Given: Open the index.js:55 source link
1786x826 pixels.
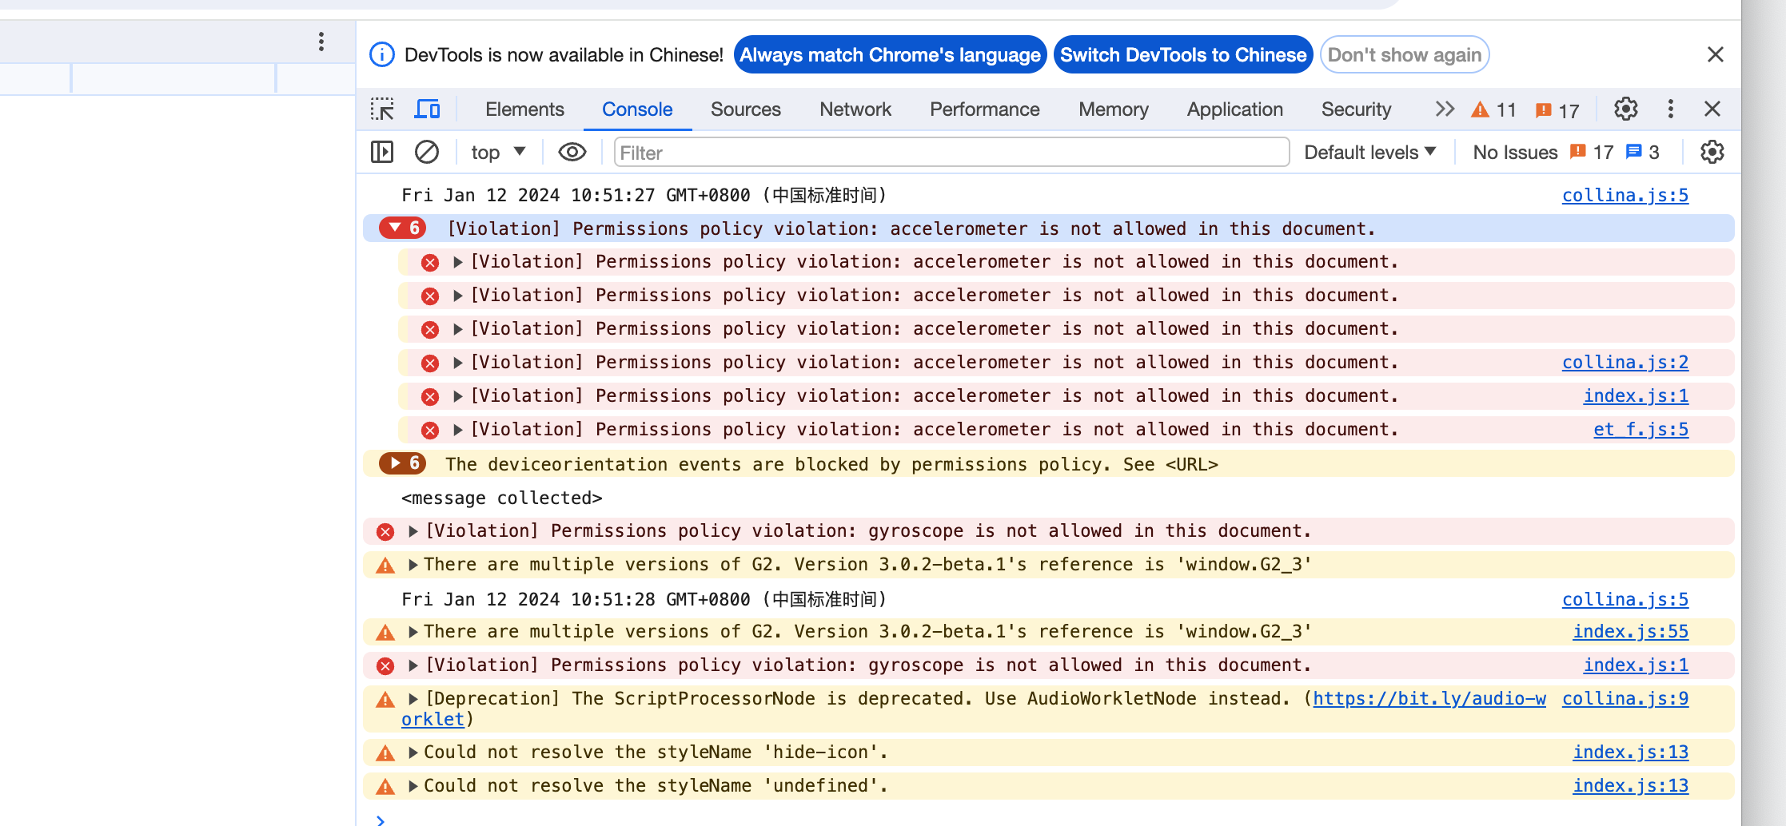Looking at the screenshot, I should [1630, 631].
